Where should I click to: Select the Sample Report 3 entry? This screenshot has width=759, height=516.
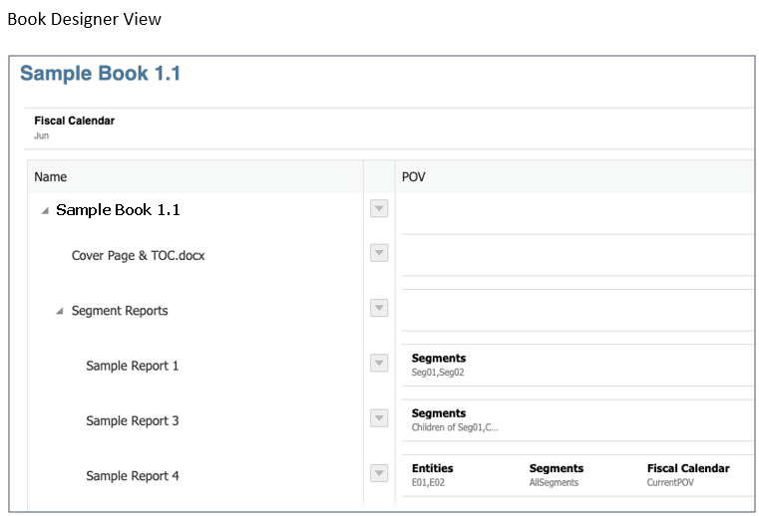132,420
